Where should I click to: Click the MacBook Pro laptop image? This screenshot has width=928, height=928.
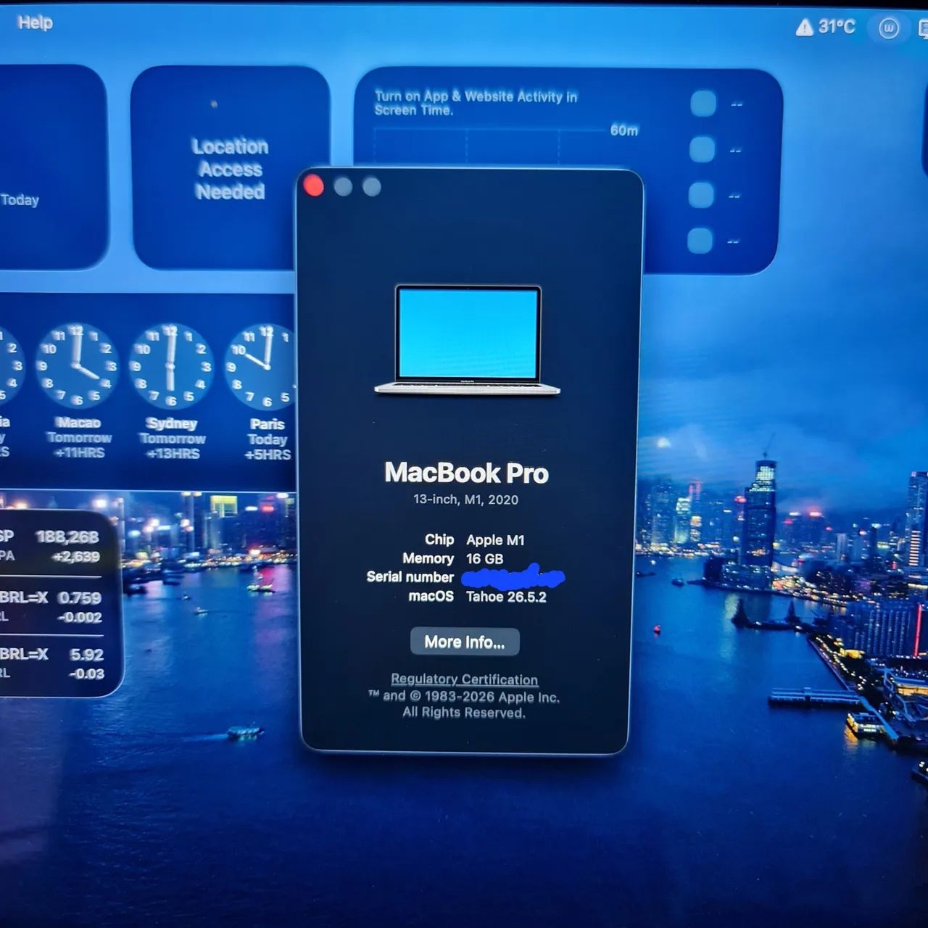coord(468,340)
